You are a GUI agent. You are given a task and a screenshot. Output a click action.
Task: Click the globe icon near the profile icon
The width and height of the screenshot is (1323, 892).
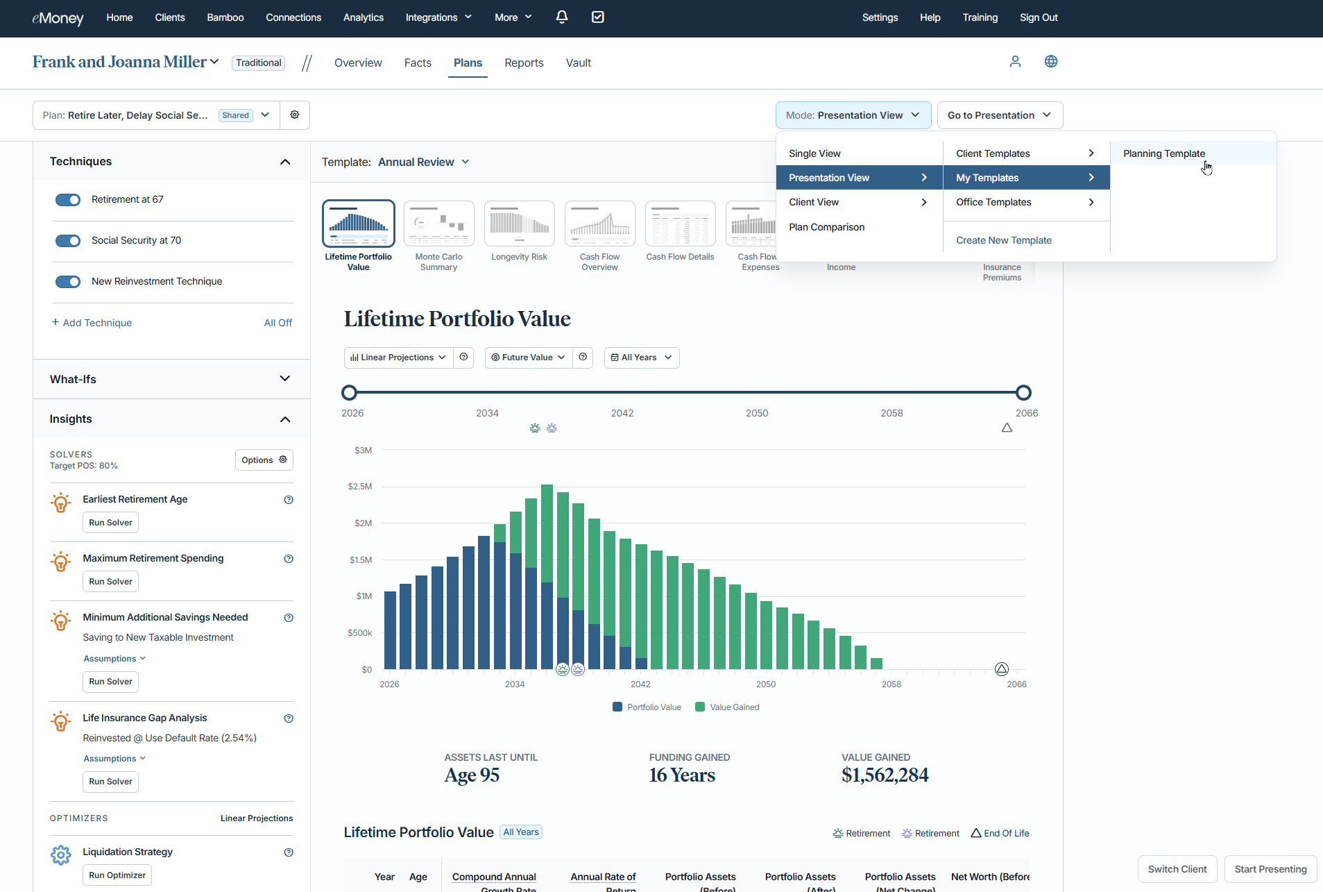tap(1050, 62)
